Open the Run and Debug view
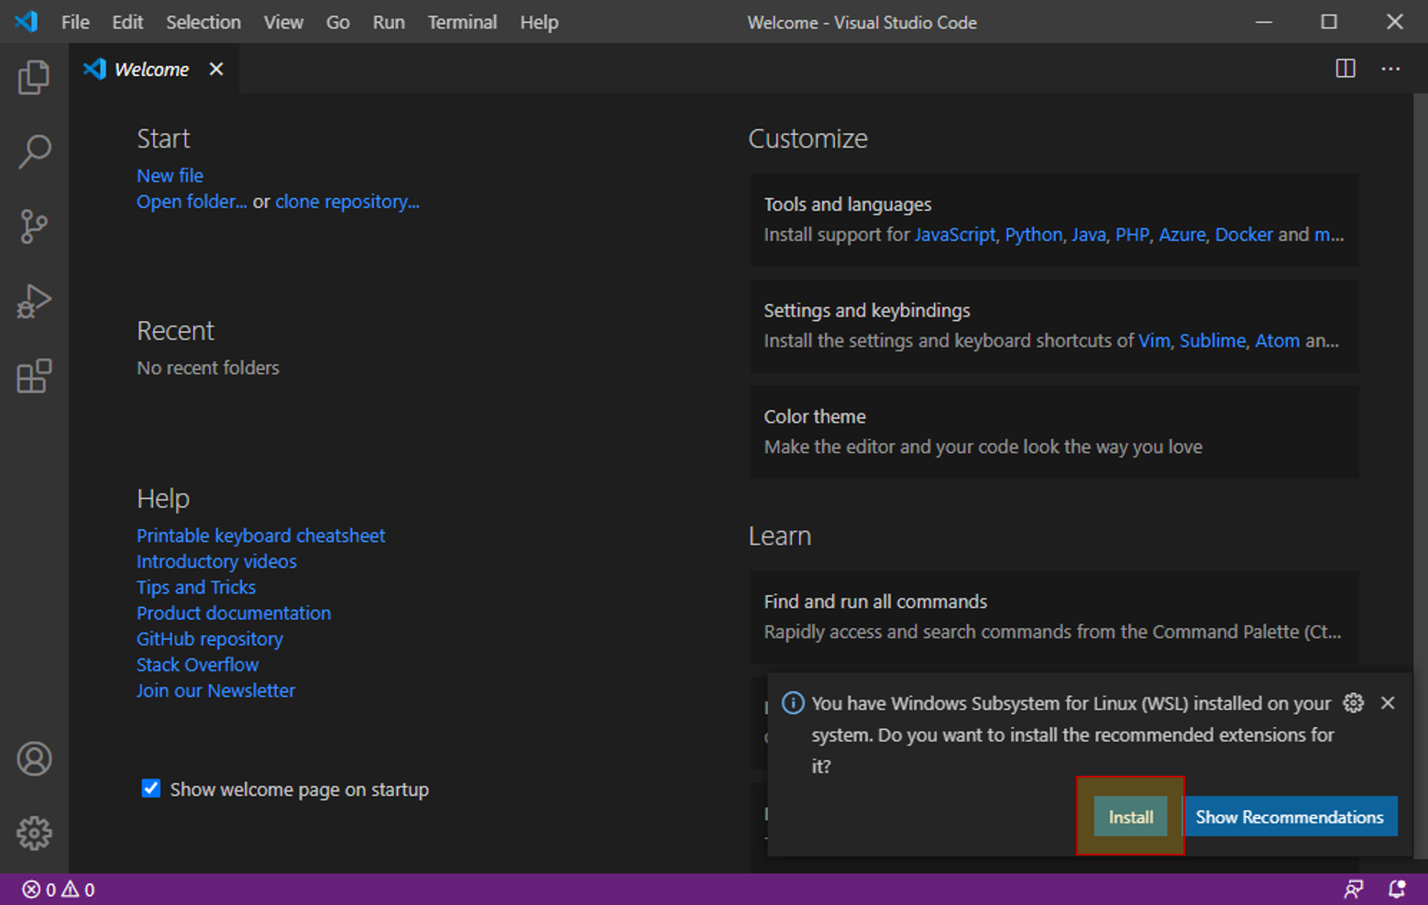 pyautogui.click(x=34, y=301)
